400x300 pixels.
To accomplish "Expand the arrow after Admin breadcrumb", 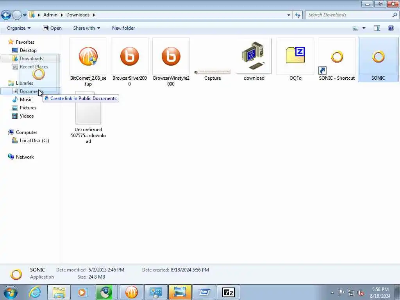I will click(62, 15).
